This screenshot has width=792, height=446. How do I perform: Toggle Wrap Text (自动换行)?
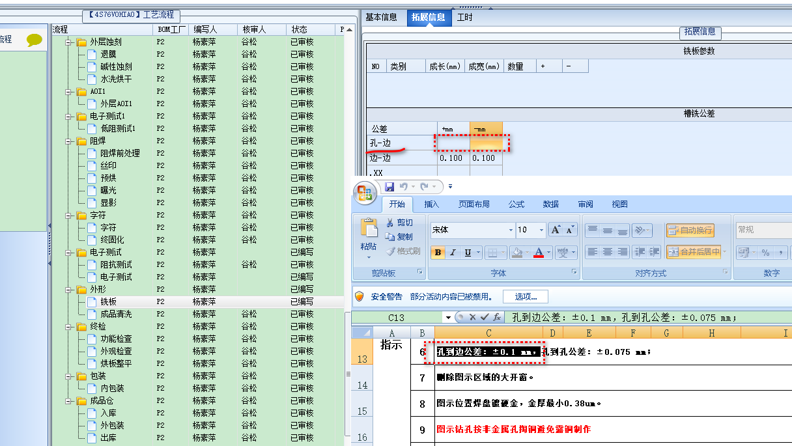[x=690, y=230]
